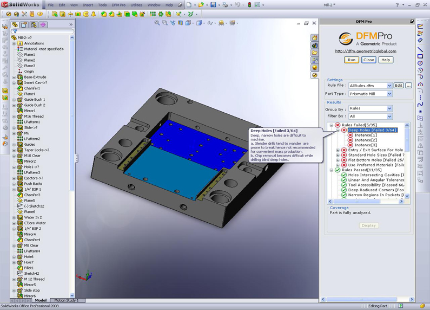This screenshot has height=310, width=430.
Task: Expand Annotations in feature tree
Action: (x=14, y=43)
